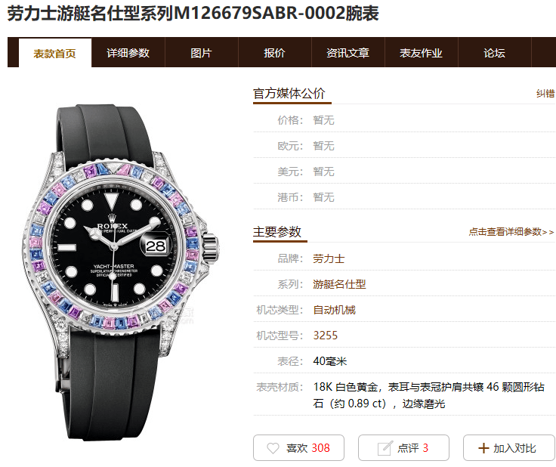
Task: Select the 资讯文章 tab
Action: tap(347, 53)
